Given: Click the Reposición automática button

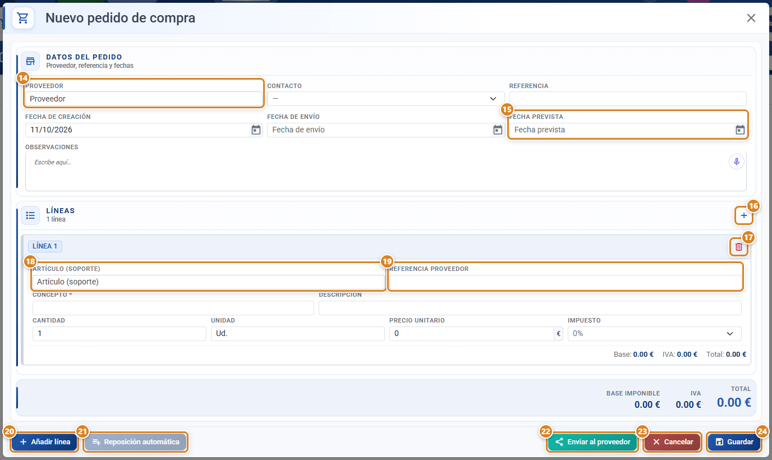Looking at the screenshot, I should pyautogui.click(x=135, y=442).
